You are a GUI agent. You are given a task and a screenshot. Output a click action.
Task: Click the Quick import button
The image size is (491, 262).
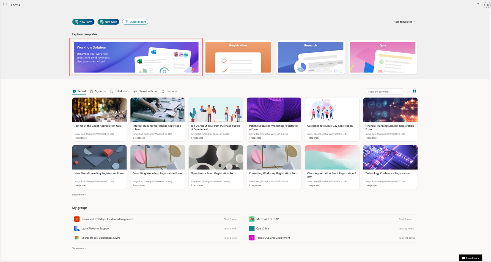135,22
